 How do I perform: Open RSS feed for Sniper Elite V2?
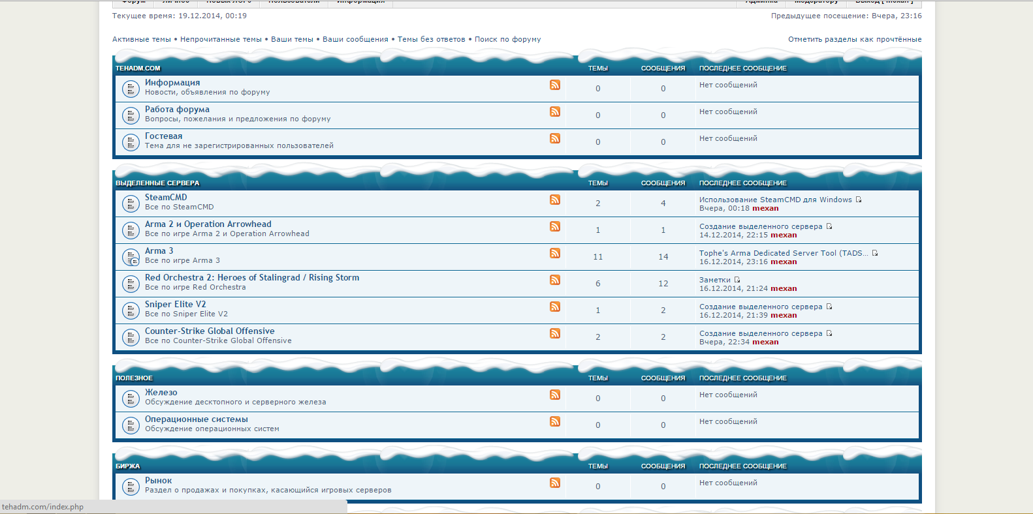(x=555, y=307)
